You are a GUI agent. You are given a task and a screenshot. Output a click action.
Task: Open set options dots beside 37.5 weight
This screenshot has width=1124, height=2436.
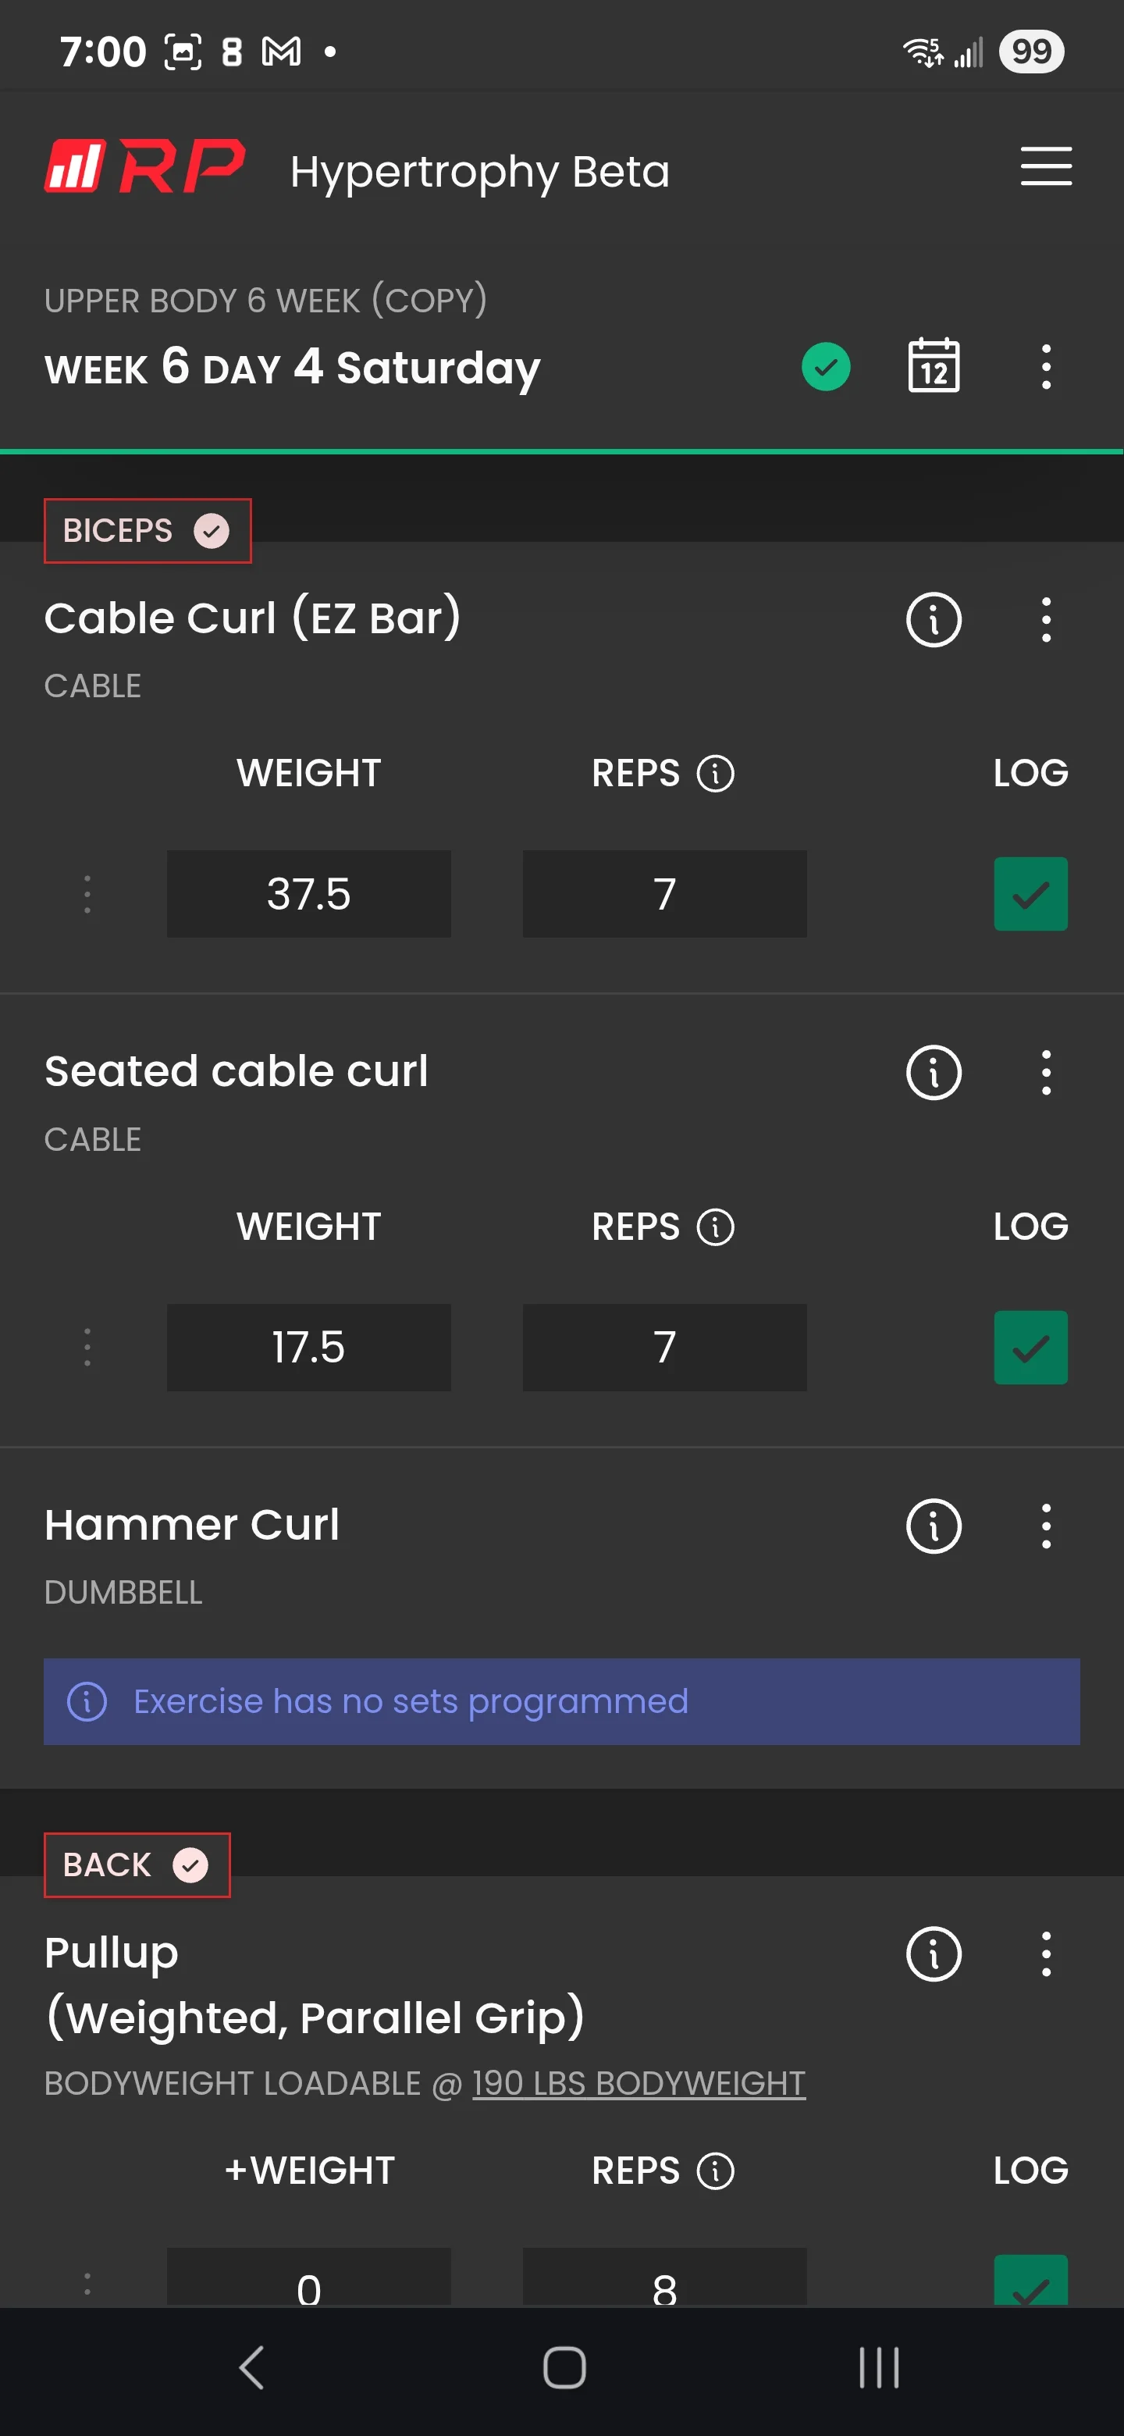[87, 895]
